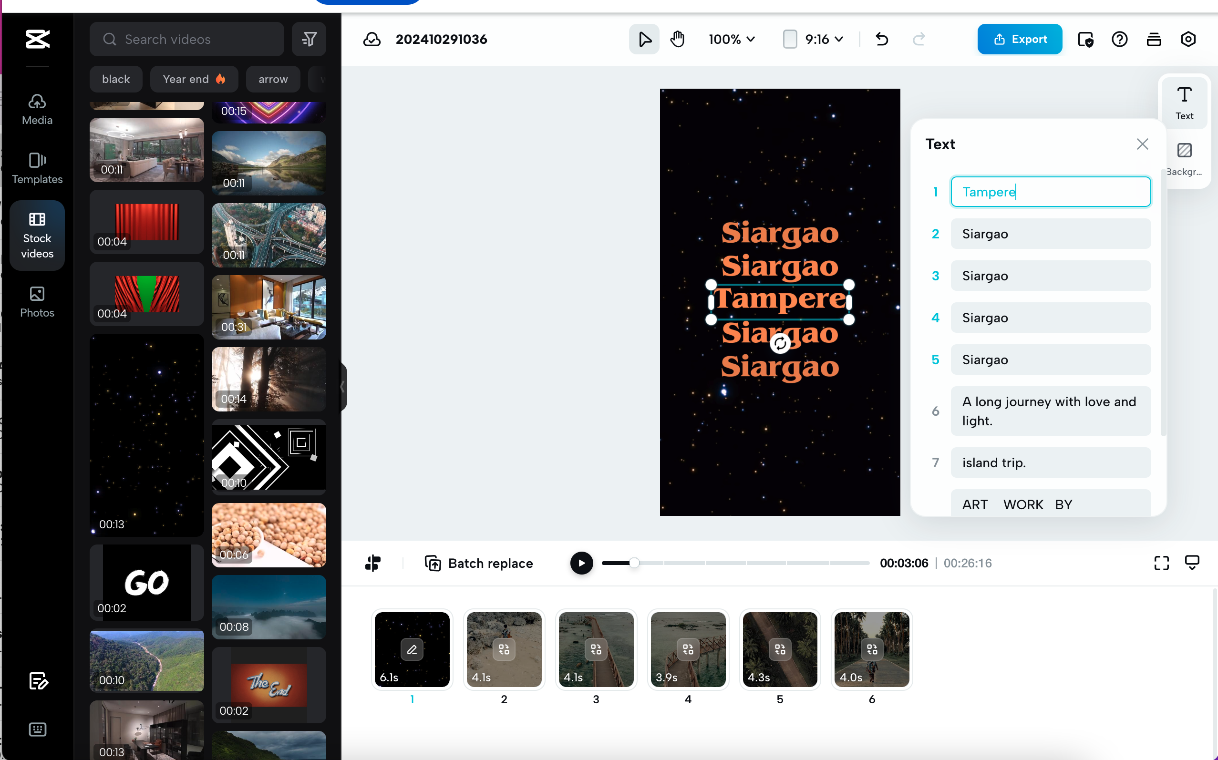Image resolution: width=1218 pixels, height=760 pixels.
Task: Click the Export button
Action: pyautogui.click(x=1020, y=39)
